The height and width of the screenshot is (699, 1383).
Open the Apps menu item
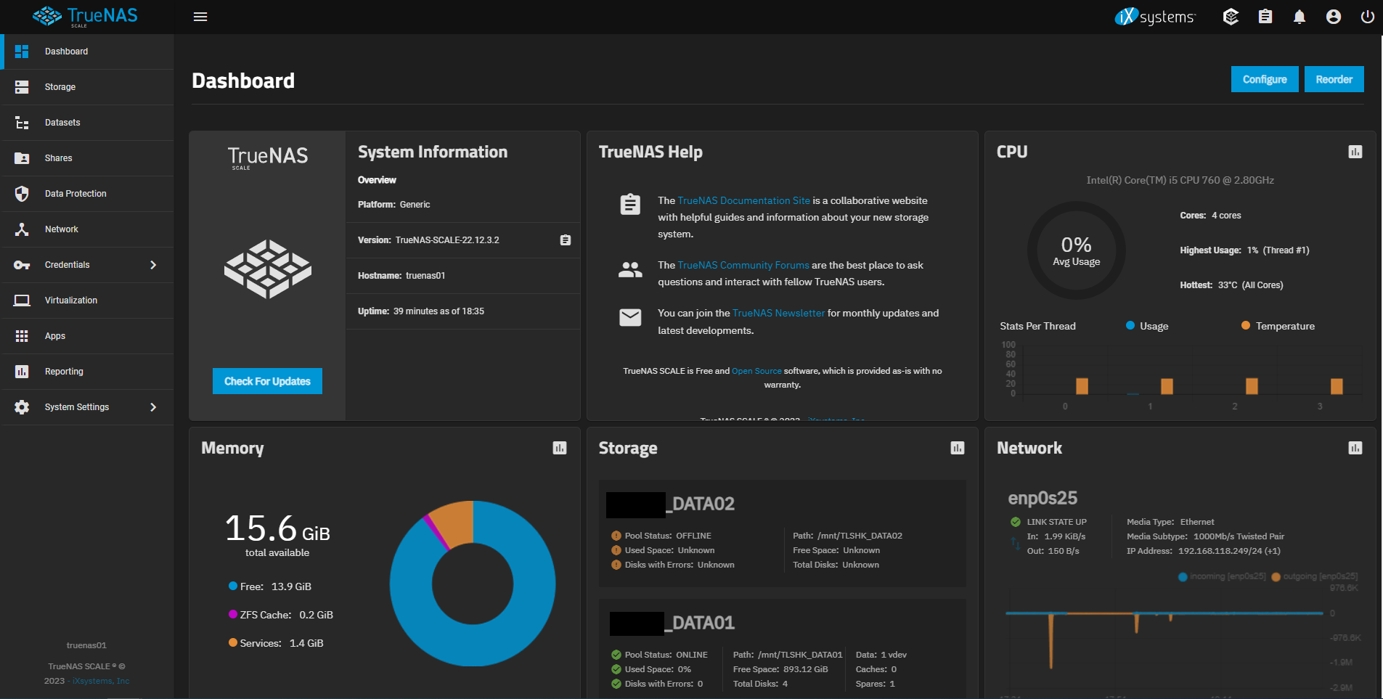(x=88, y=336)
